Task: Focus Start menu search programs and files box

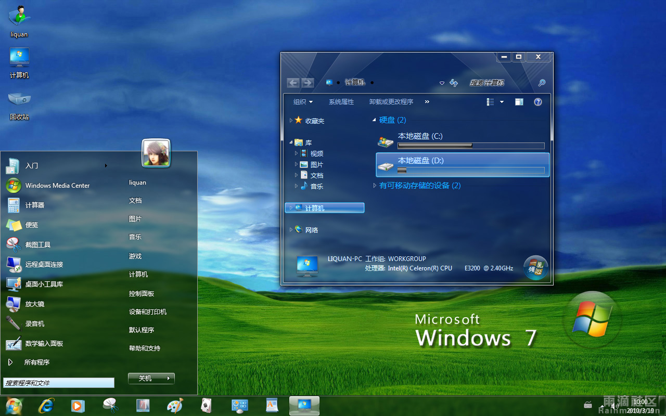Action: pos(59,383)
